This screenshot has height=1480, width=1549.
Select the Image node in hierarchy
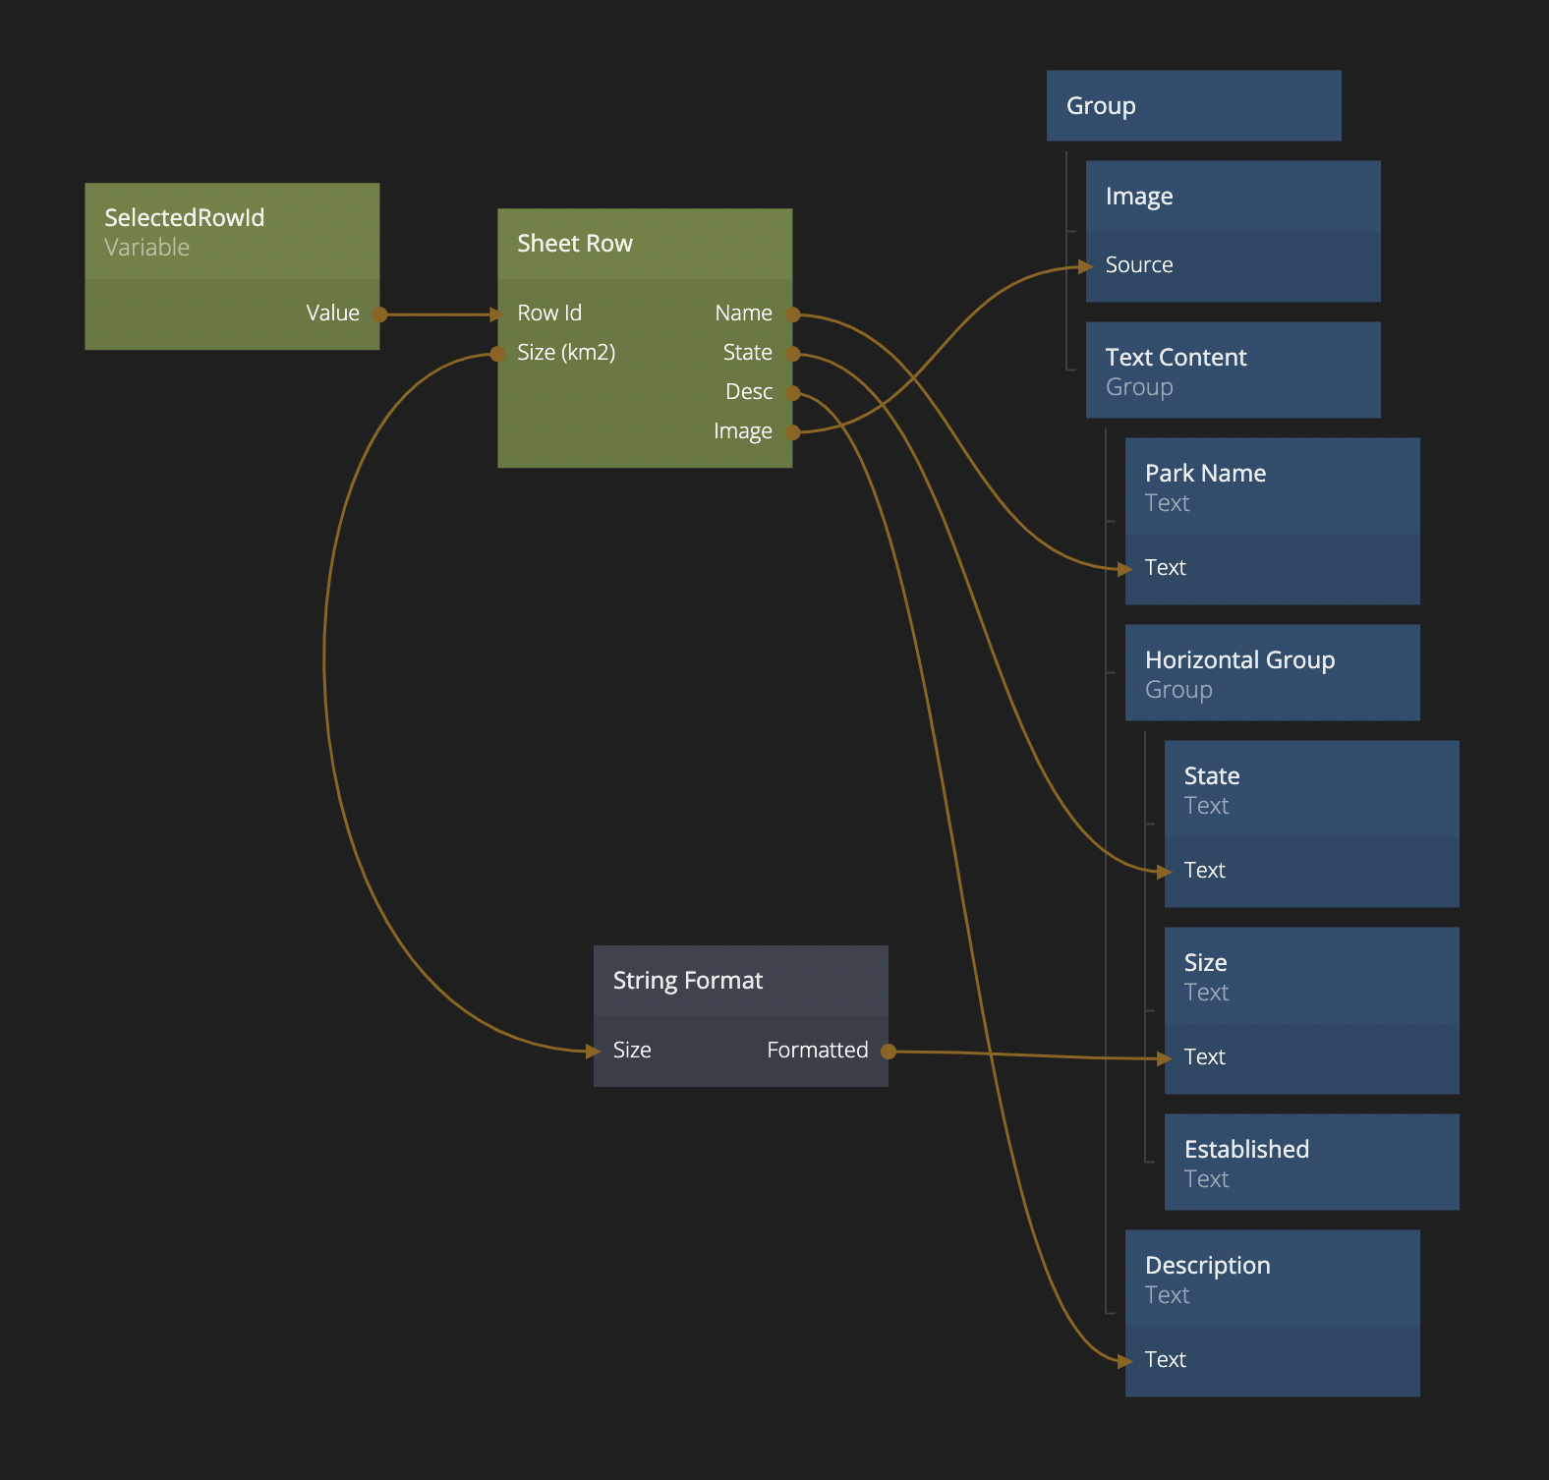click(1233, 197)
